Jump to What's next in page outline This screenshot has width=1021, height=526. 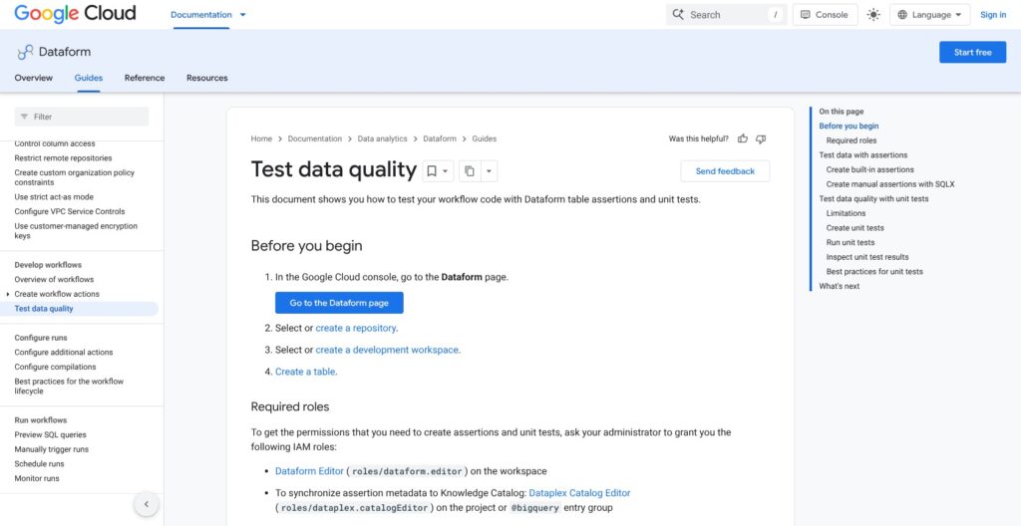coord(840,286)
